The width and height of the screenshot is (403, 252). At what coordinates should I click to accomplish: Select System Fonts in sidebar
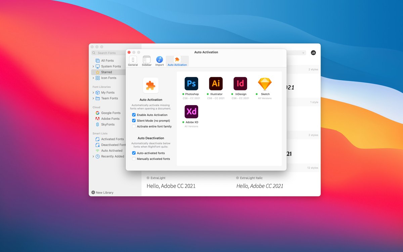(x=111, y=66)
